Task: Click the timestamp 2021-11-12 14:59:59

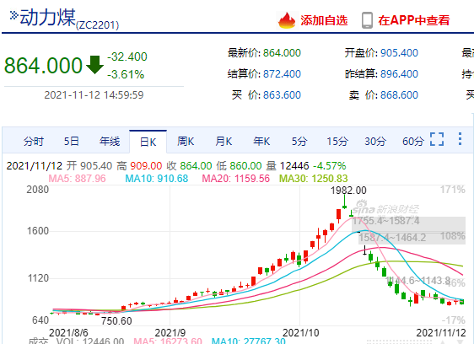Action: [x=94, y=95]
